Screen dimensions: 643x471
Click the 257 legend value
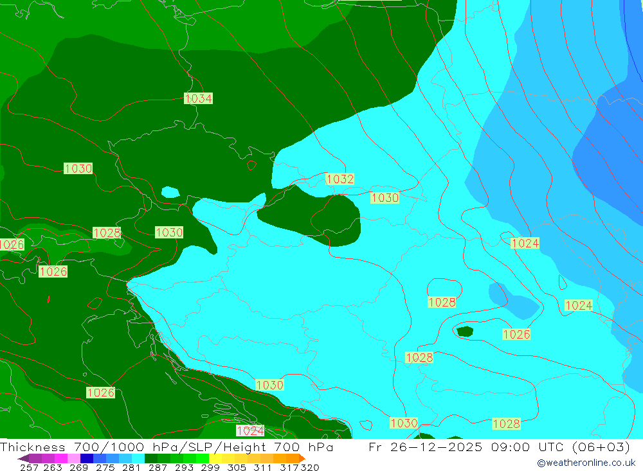pos(29,467)
